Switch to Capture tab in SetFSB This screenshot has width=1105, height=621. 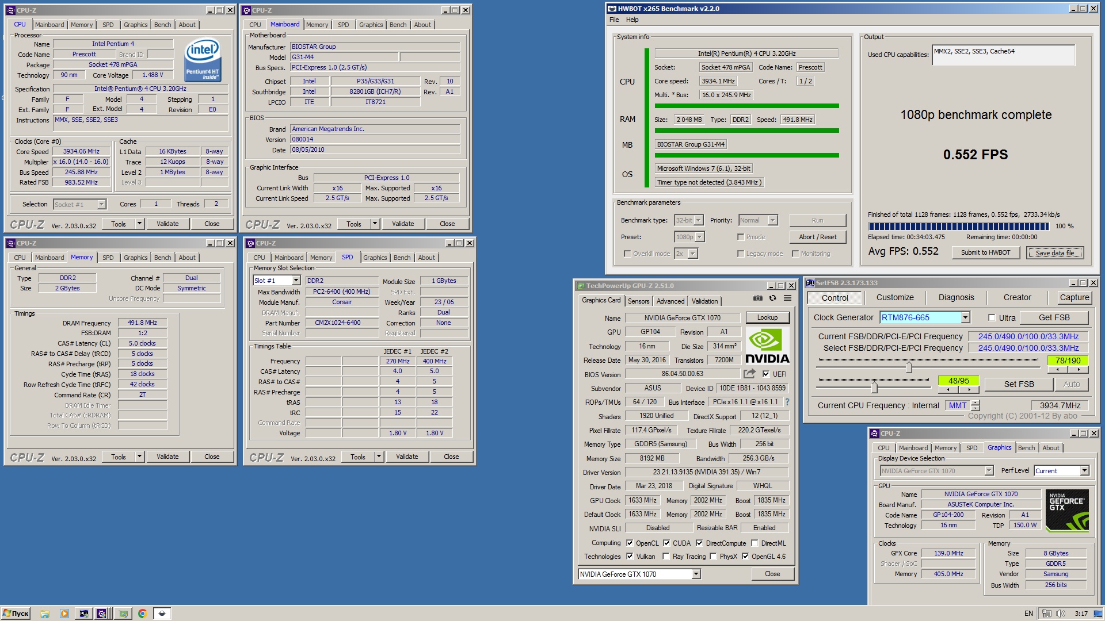[1074, 297]
